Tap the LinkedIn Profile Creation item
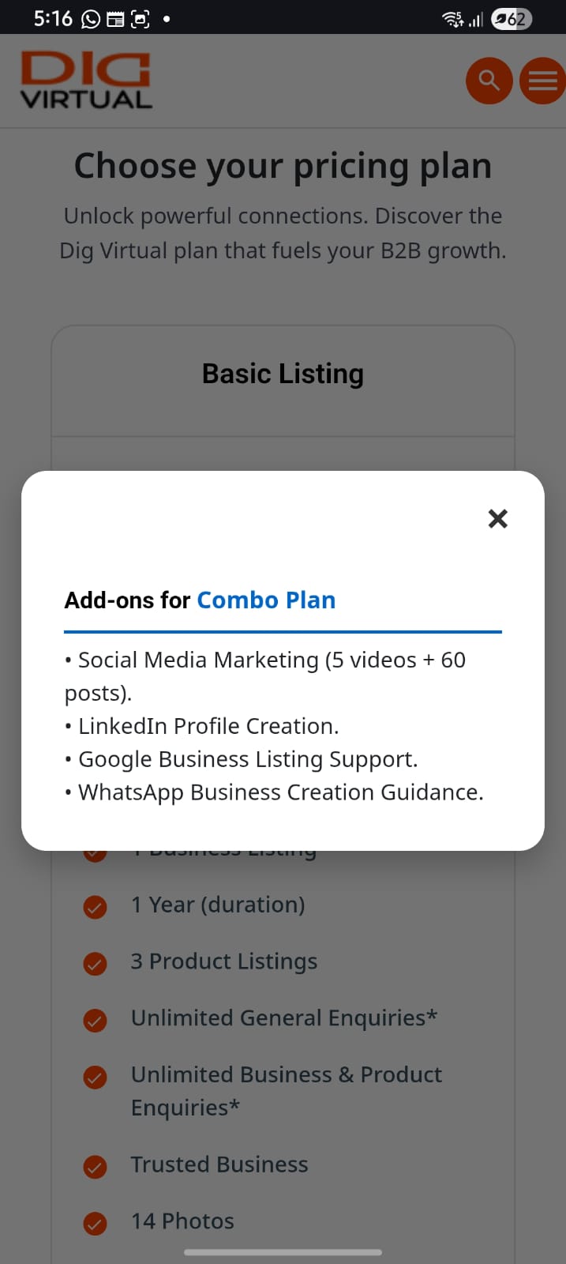Image resolution: width=566 pixels, height=1264 pixels. pyautogui.click(x=208, y=726)
